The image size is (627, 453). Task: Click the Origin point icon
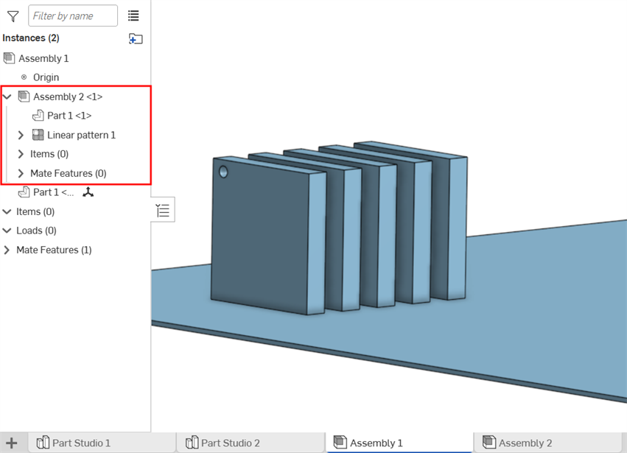(x=24, y=77)
